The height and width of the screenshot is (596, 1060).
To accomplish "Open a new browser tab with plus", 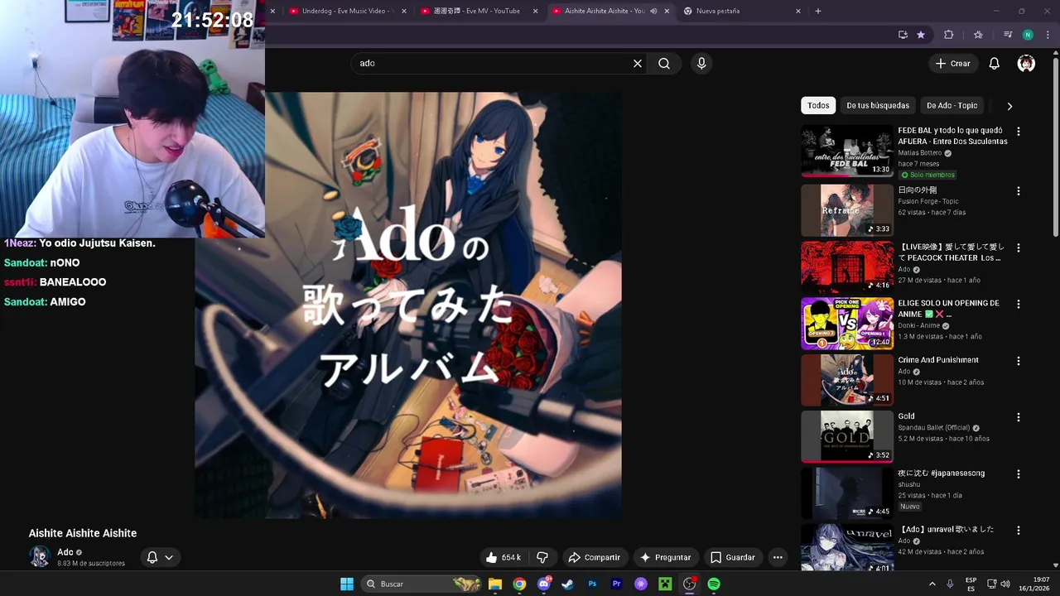I will [x=818, y=11].
